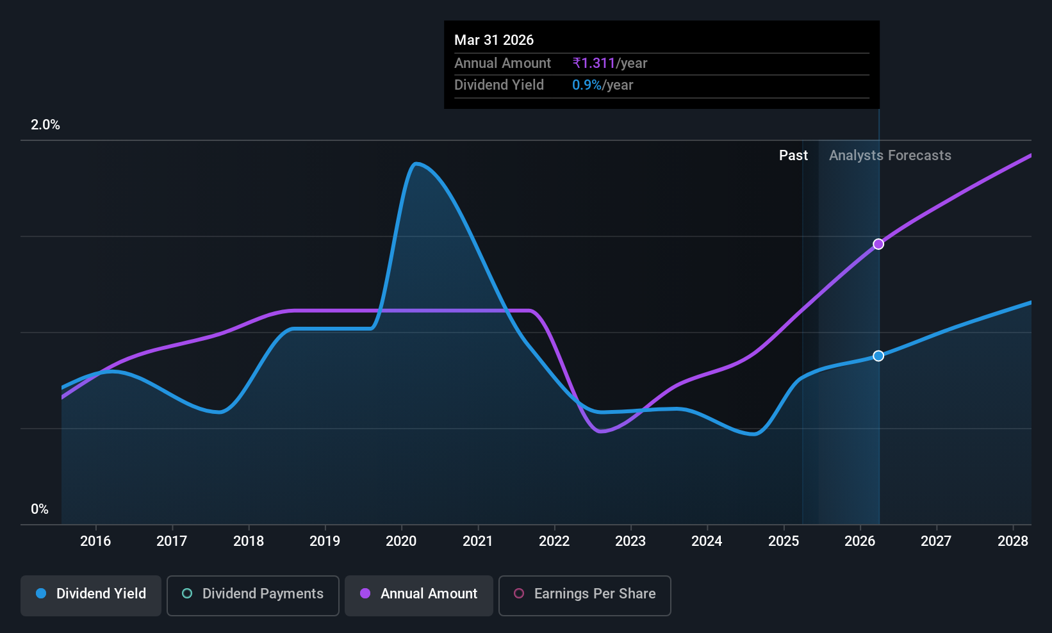Image resolution: width=1052 pixels, height=633 pixels.
Task: Toggle the Dividend Yield series
Action: point(91,595)
